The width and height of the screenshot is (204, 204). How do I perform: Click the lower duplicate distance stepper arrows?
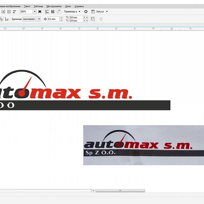86,20
